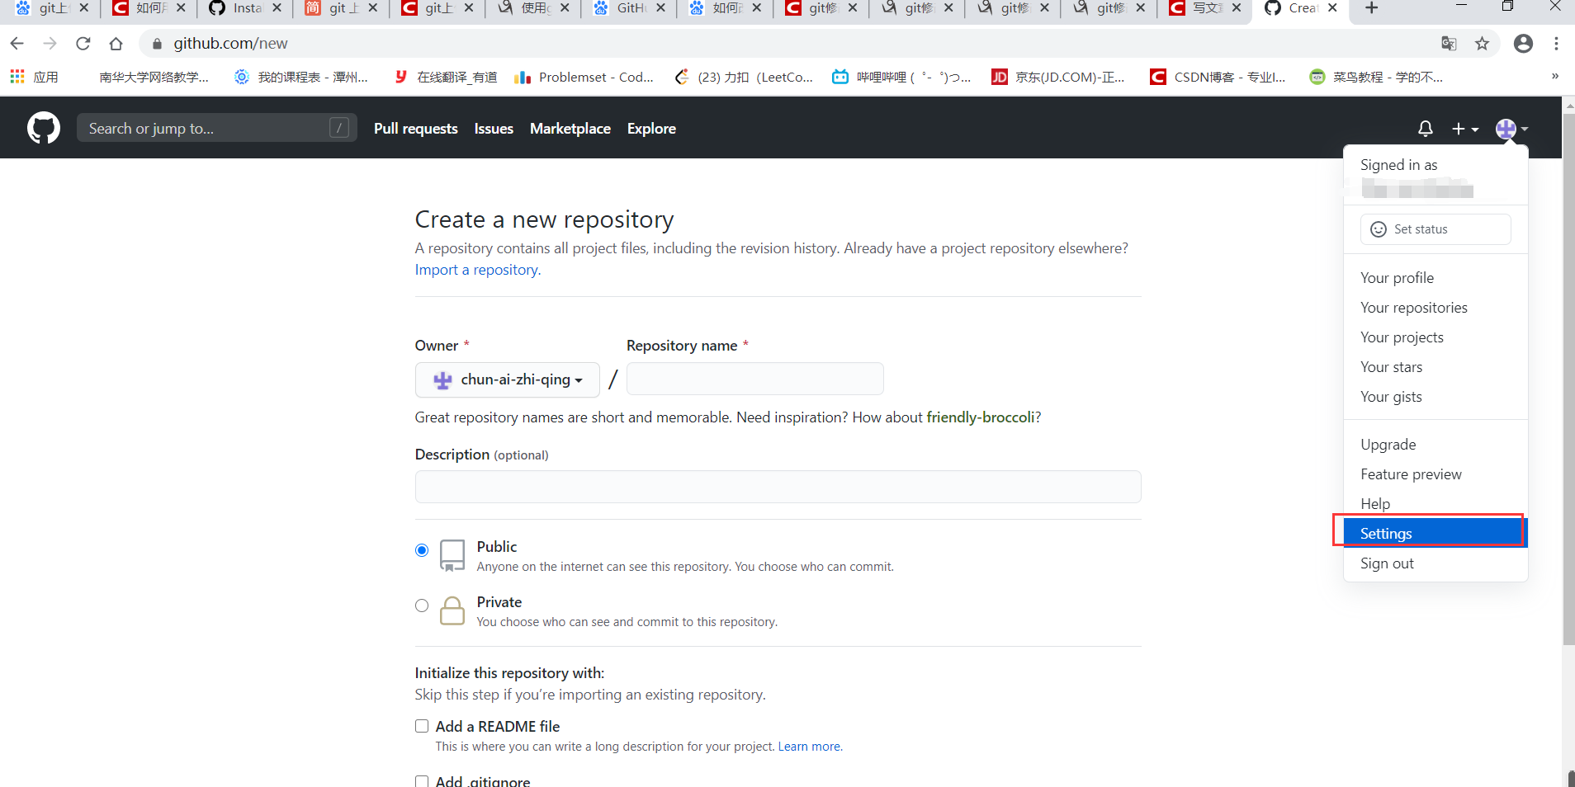Click the GitHub Octocat logo

44,128
